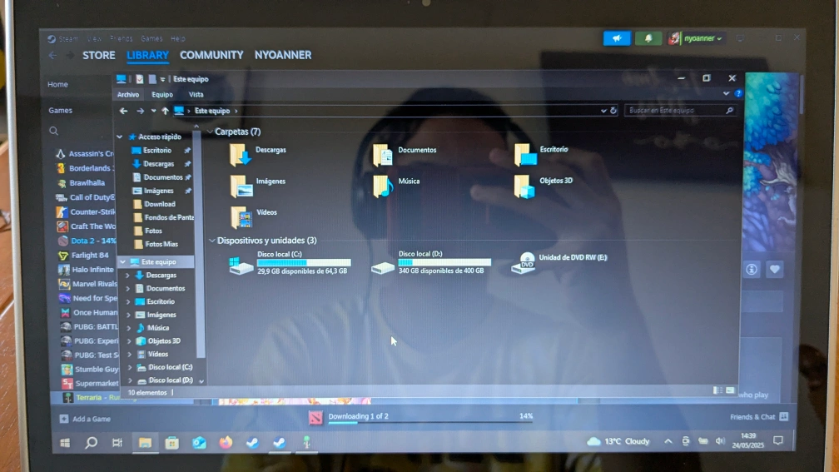Click the Buscar en Este equipo search field
Viewport: 839px width, 472px height.
(679, 110)
